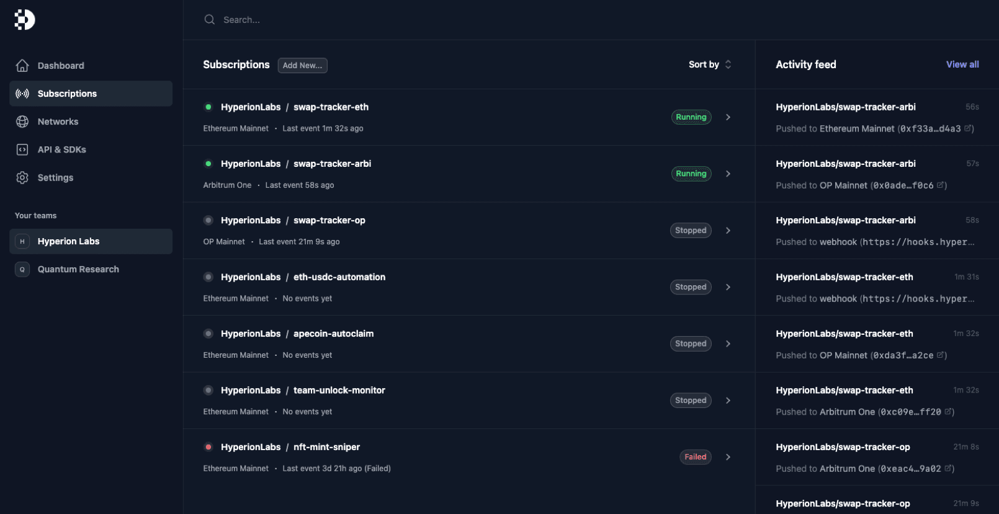Click the Dashboard home icon
The width and height of the screenshot is (999, 514).
[22, 66]
